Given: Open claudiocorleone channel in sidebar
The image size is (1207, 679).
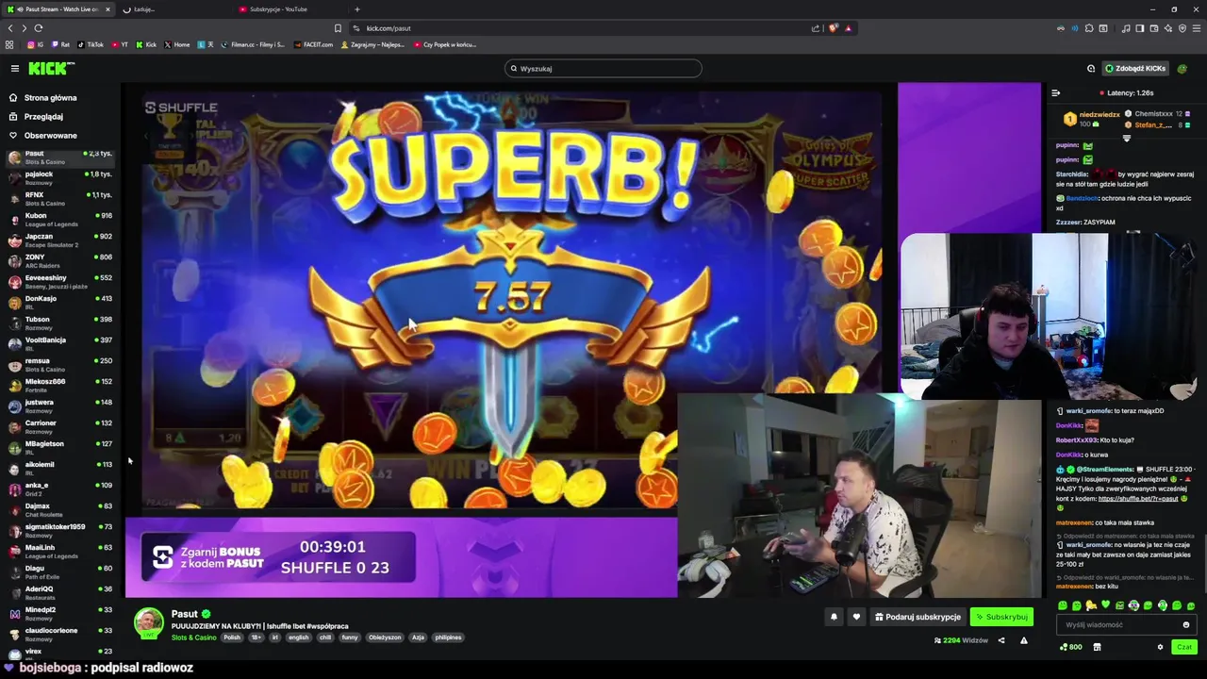Looking at the screenshot, I should point(60,635).
